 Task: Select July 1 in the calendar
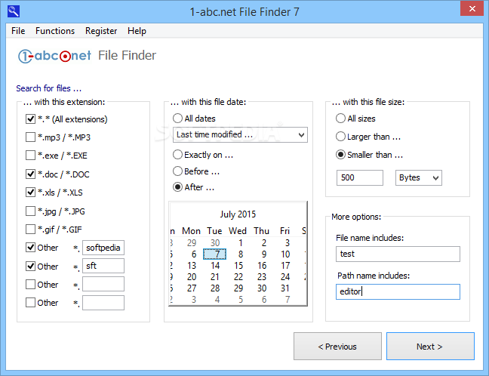click(x=241, y=243)
